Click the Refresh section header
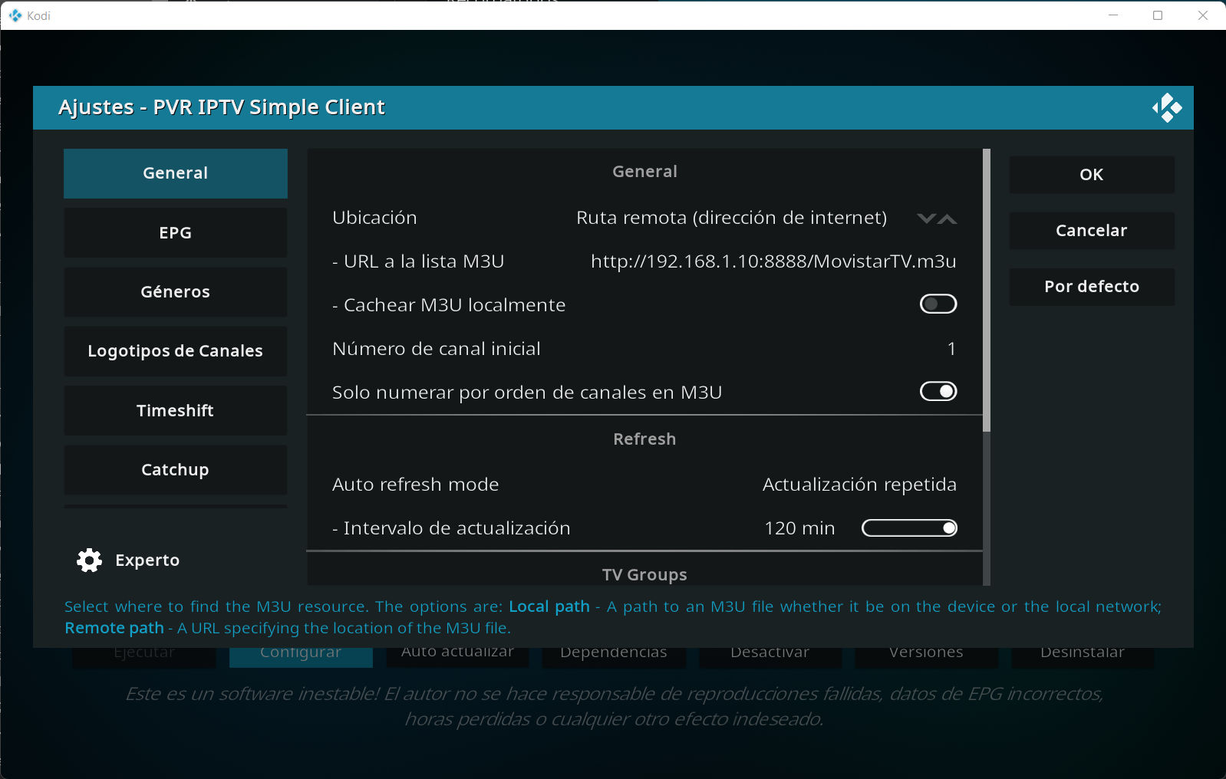The image size is (1226, 779). (644, 439)
